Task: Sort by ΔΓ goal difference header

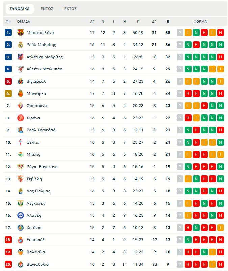Action: (x=154, y=21)
